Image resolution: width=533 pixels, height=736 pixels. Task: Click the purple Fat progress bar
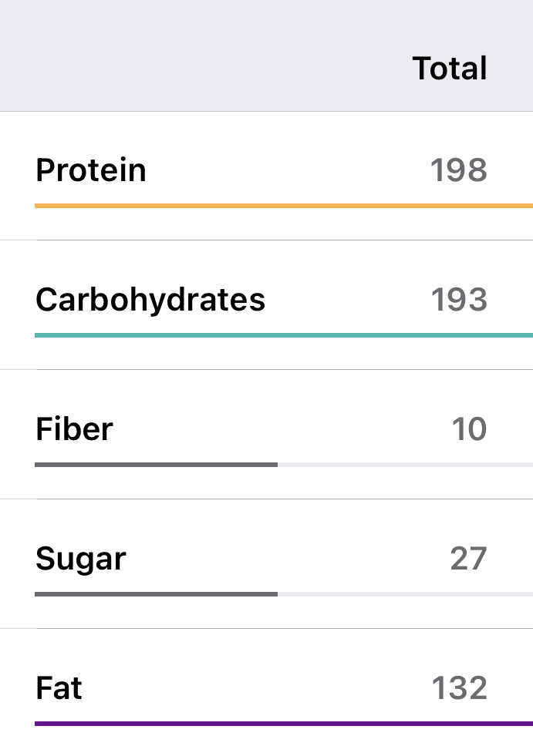pyautogui.click(x=283, y=724)
